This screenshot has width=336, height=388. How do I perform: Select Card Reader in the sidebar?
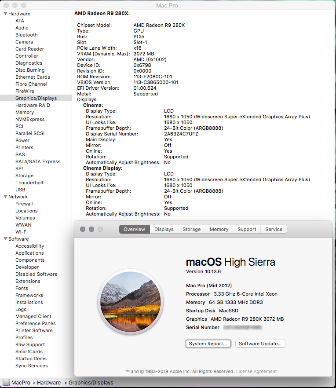click(30, 49)
